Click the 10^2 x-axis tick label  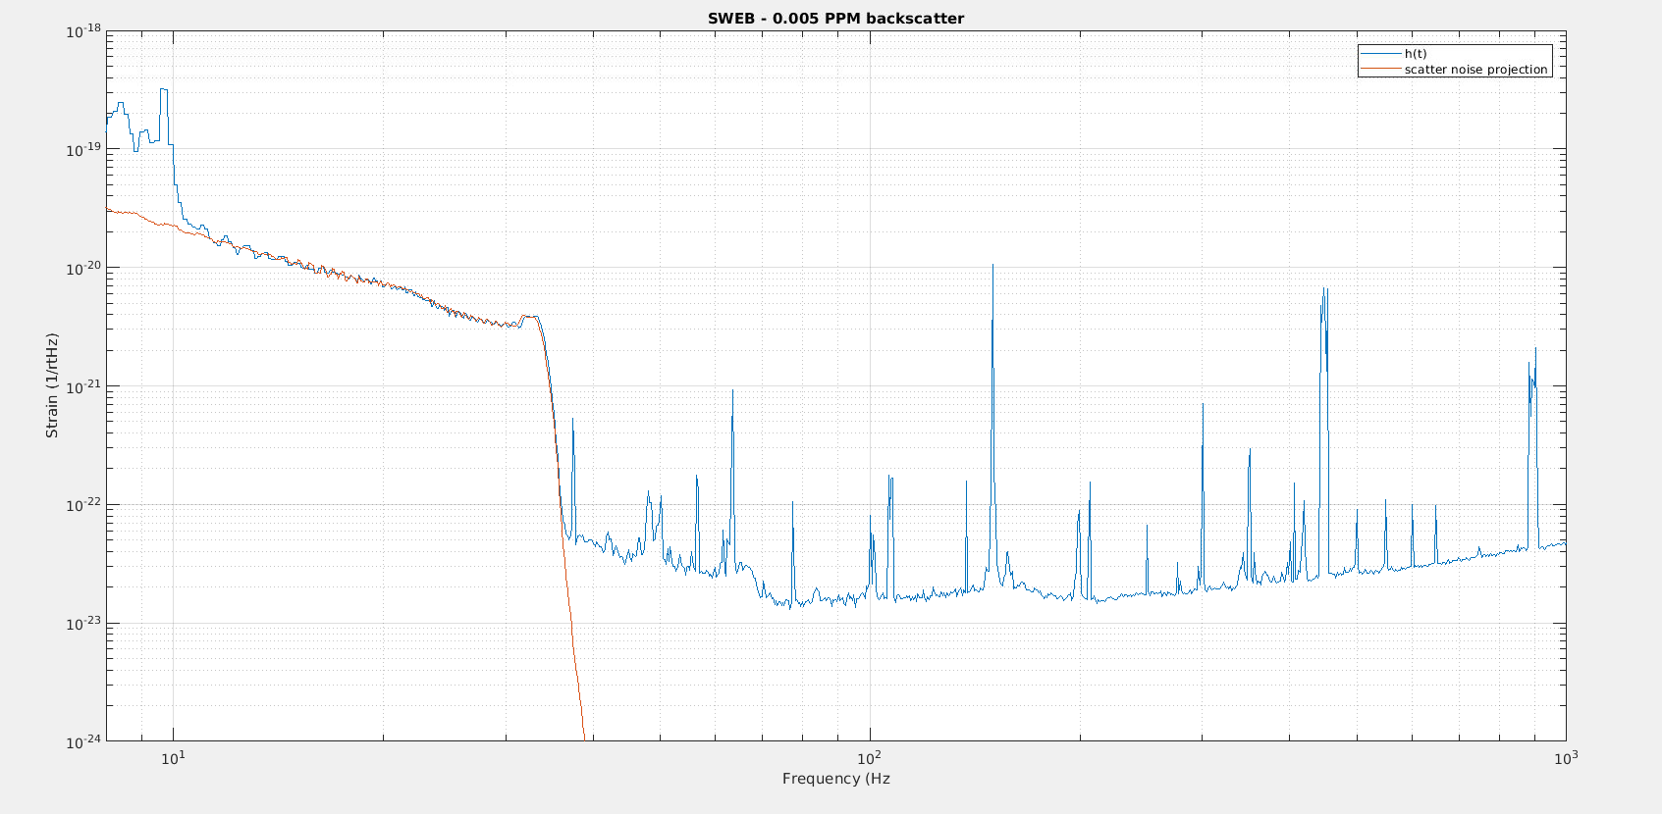870,757
